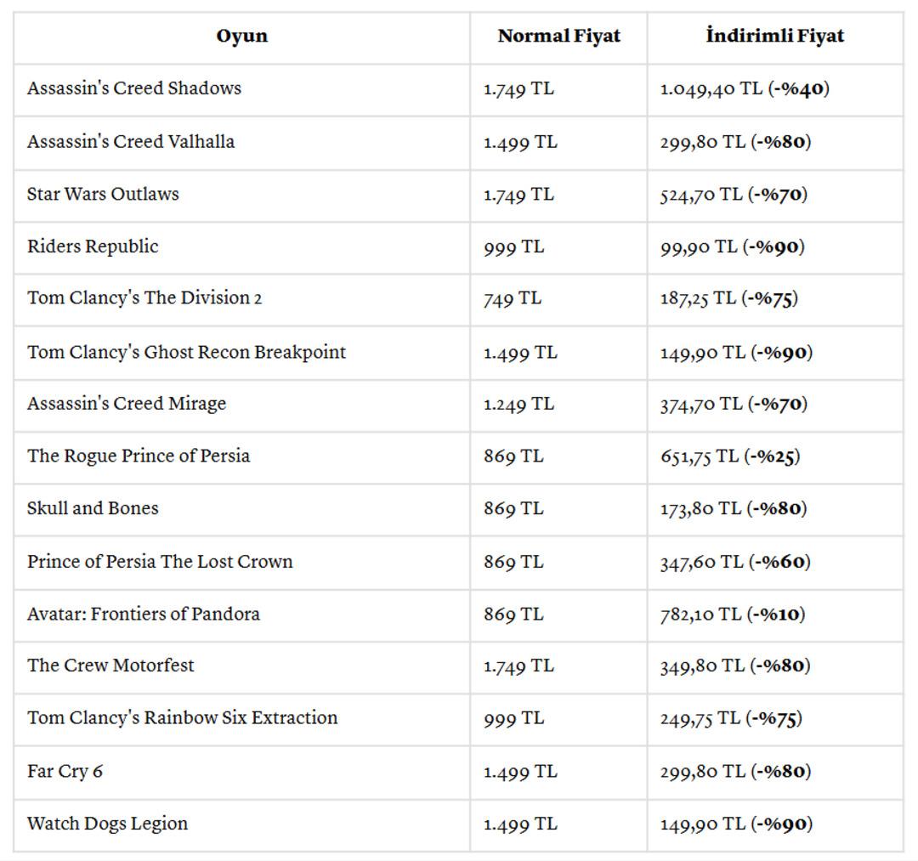Screen dimensions: 918x861
Task: Select the Assassin's Creed Shadows game name
Action: coord(134,88)
